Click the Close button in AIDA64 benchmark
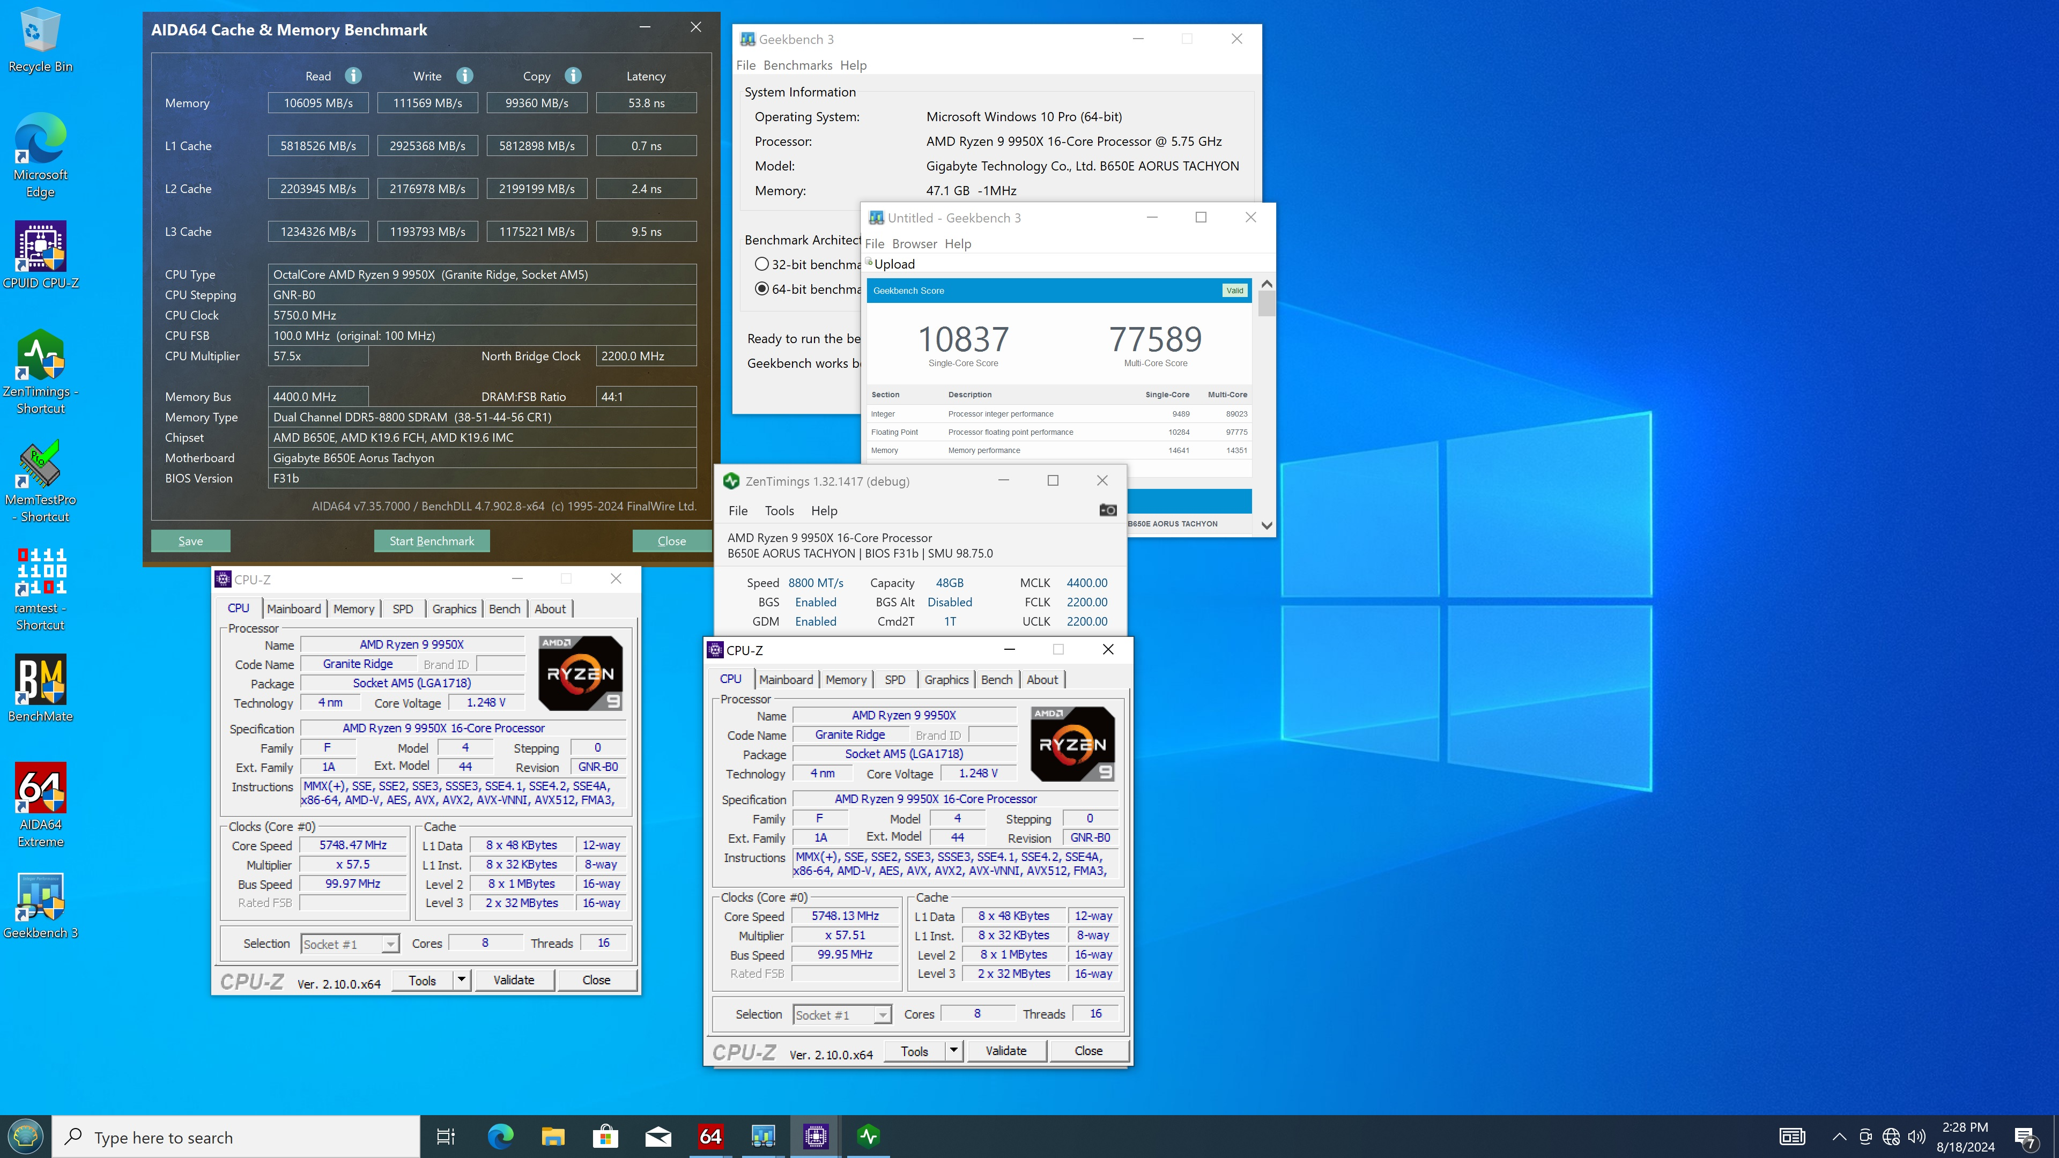2059x1158 pixels. 671,541
